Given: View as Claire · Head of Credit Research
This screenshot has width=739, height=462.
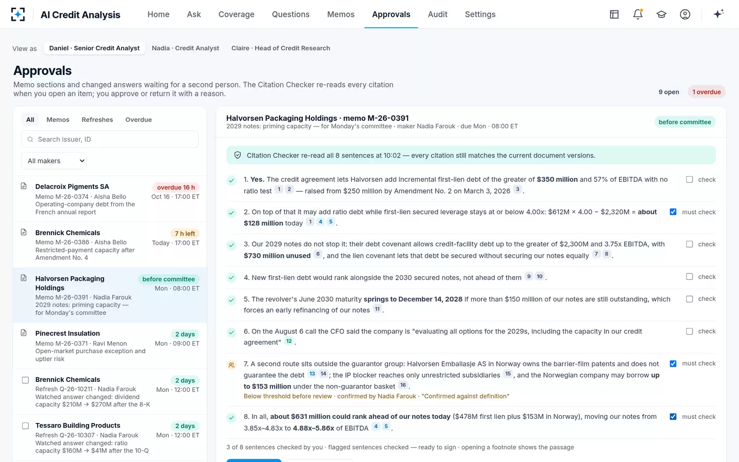Looking at the screenshot, I should [281, 48].
